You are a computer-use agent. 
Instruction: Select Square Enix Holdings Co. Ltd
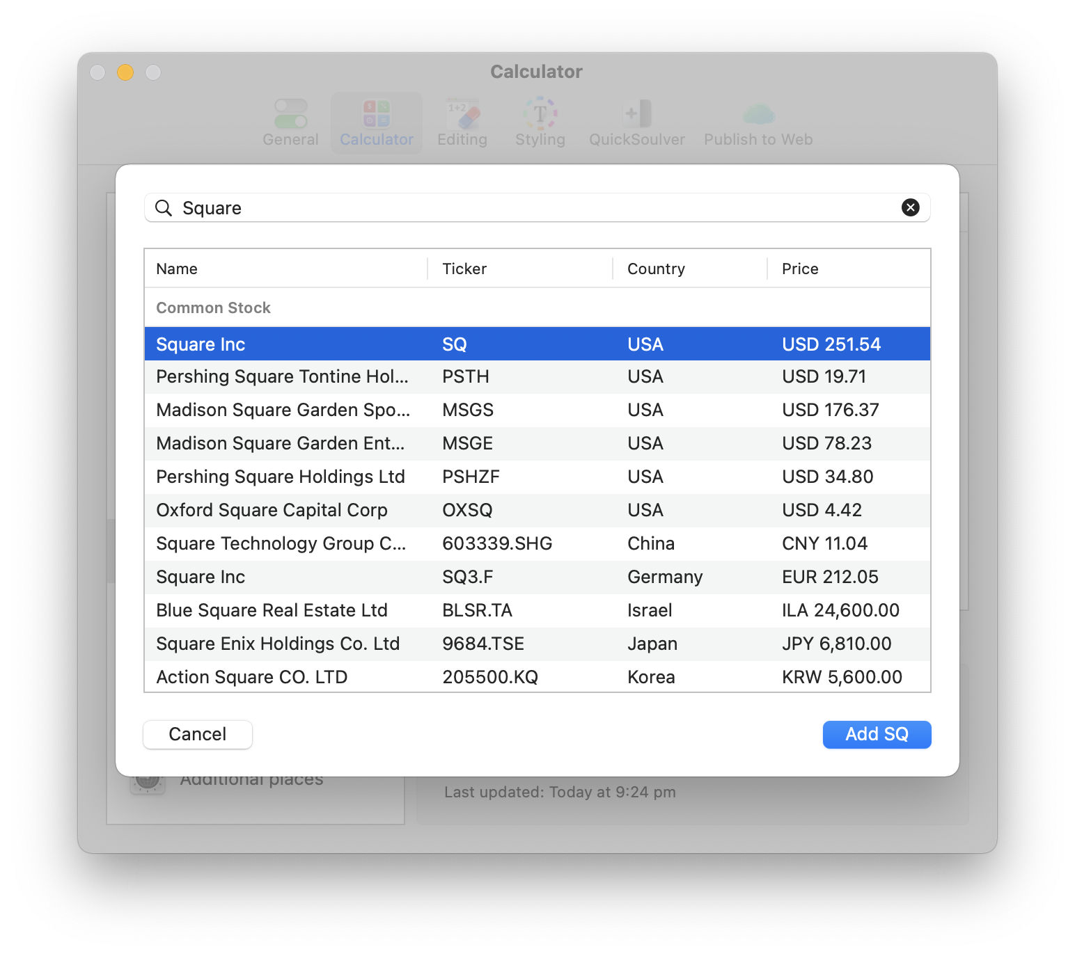tap(537, 644)
